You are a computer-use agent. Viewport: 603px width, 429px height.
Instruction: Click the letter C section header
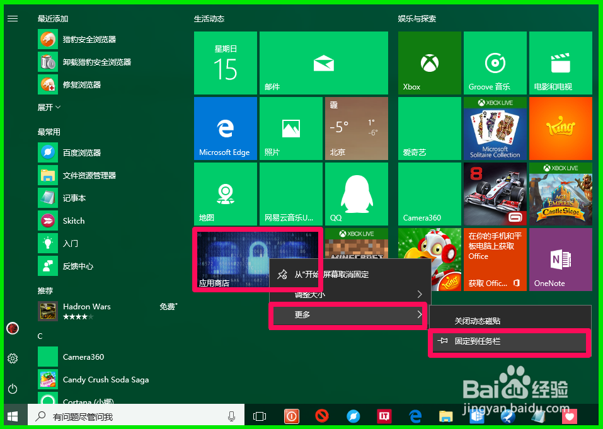(x=40, y=336)
